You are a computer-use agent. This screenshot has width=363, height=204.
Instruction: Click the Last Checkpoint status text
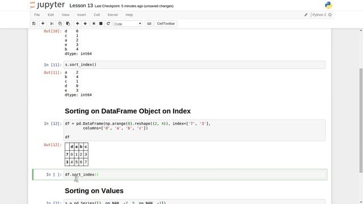pyautogui.click(x=134, y=6)
